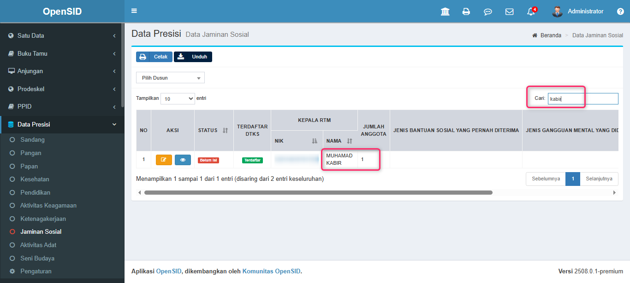Expand the Prodeskel menu chevron
Viewport: 630px width, 283px height.
click(x=114, y=89)
